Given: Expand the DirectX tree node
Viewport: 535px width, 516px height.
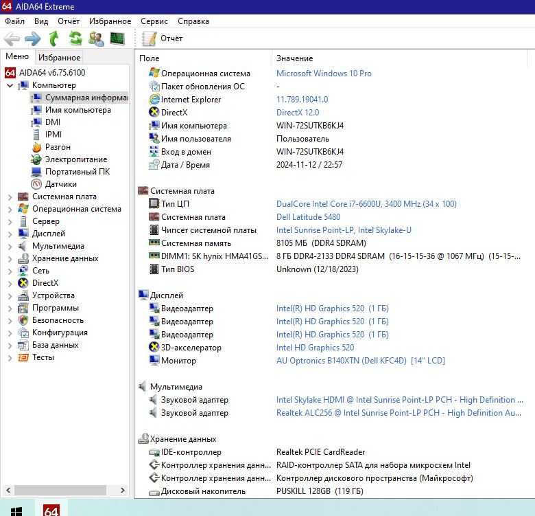Looking at the screenshot, I should (10, 283).
